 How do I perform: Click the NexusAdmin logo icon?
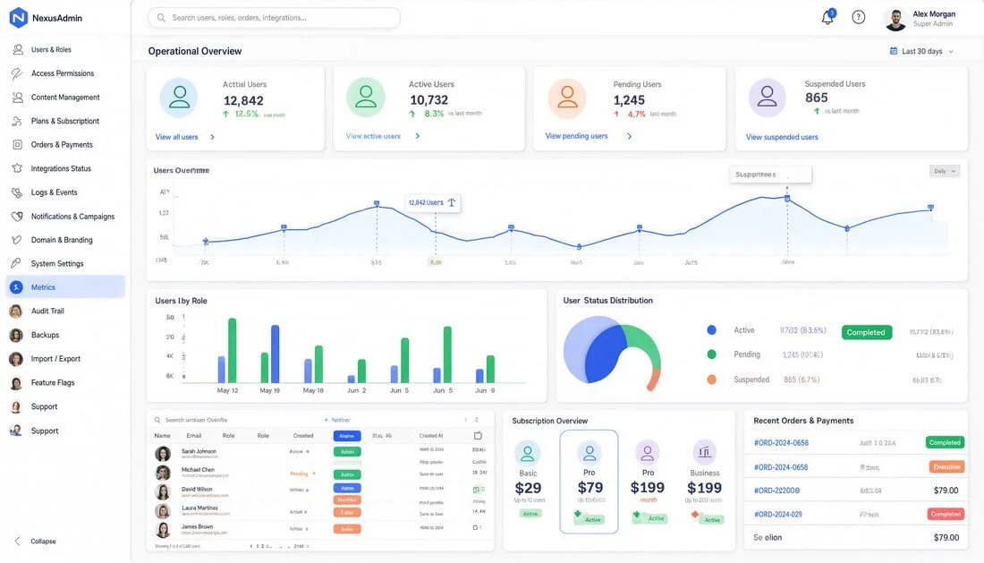18,18
